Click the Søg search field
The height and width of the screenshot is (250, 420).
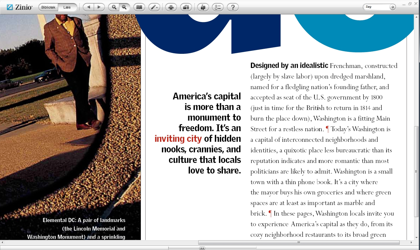(x=376, y=7)
